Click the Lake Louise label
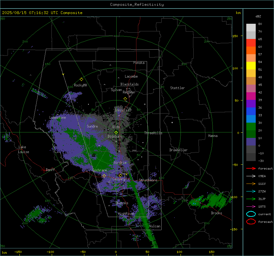The width and height of the screenshot is (274, 256). (x=23, y=149)
